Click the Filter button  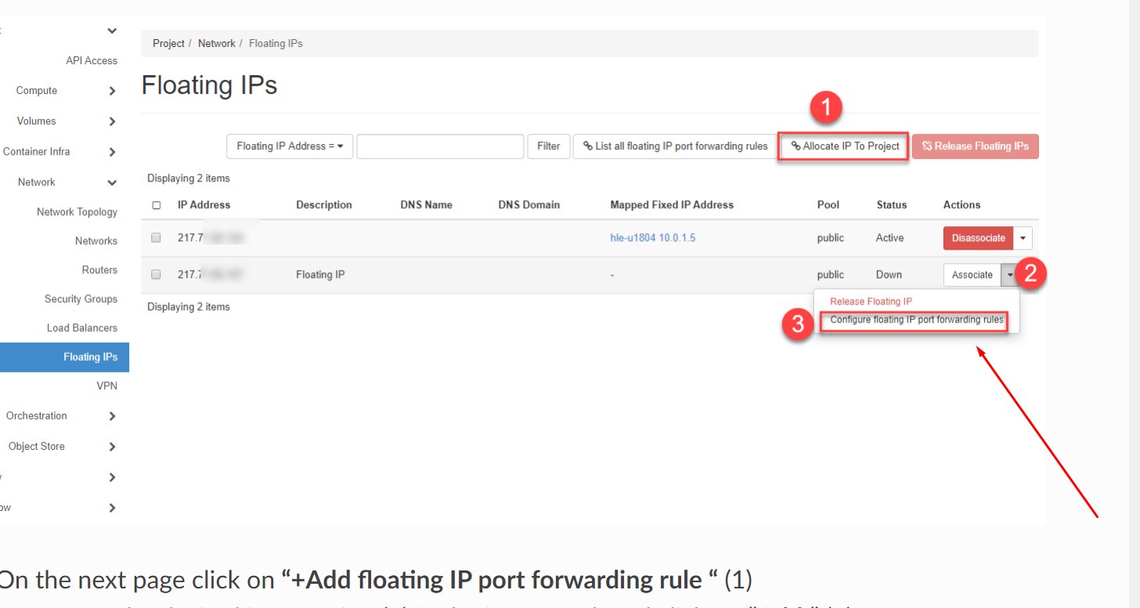(548, 146)
